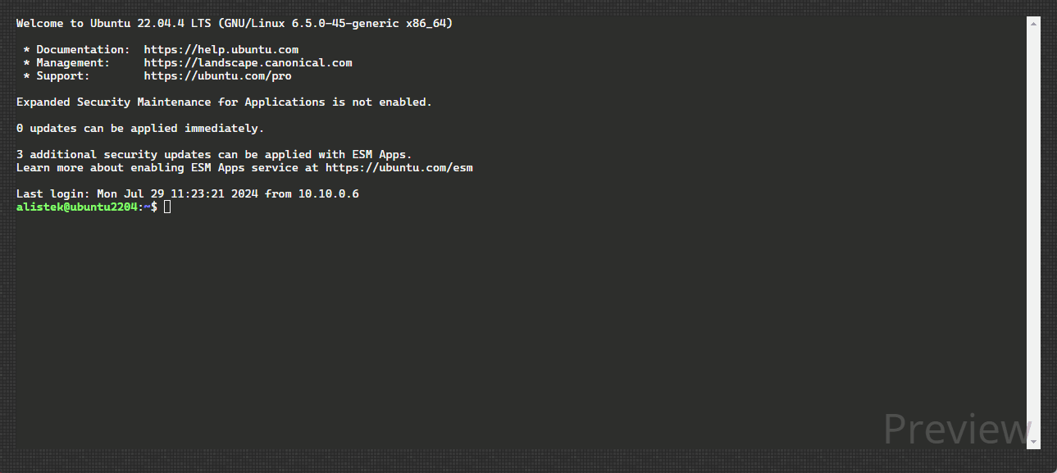Click the scrollbar down arrow
This screenshot has width=1057, height=473.
(x=1033, y=443)
